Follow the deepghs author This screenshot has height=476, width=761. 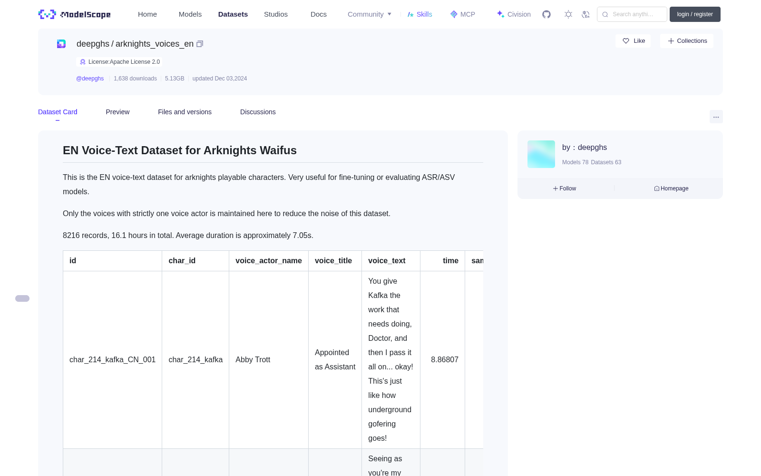[x=565, y=188]
